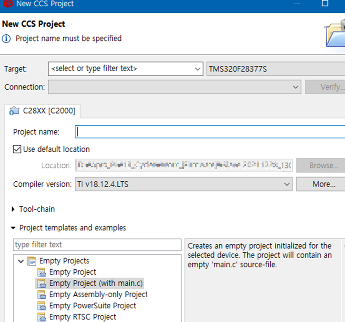This screenshot has height=322, width=345.
Task: Toggle the Use default location checkbox
Action: point(17,149)
